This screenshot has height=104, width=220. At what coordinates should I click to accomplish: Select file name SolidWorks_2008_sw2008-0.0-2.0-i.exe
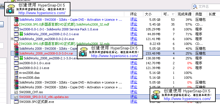pos(47,39)
